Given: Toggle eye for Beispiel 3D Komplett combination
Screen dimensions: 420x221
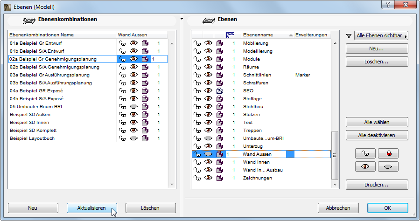Looking at the screenshot, I should [133, 130].
